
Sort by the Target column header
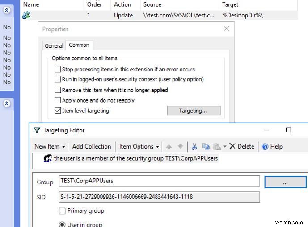230,4
